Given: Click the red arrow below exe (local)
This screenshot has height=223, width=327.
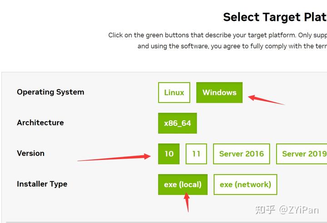Looking at the screenshot, I should [186, 203].
